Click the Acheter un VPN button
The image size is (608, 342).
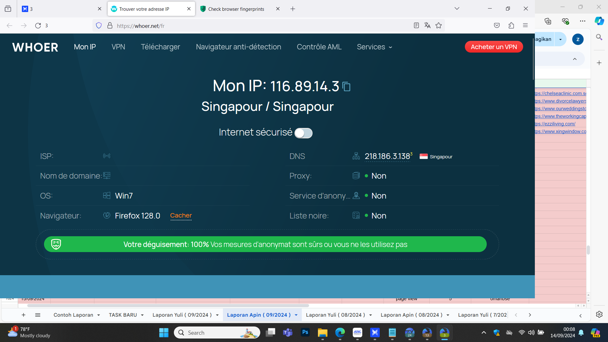[494, 47]
